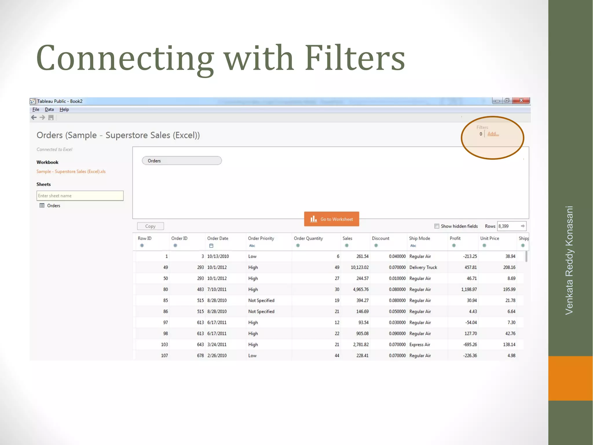Open the File menu
This screenshot has height=445, width=593.
coord(36,109)
